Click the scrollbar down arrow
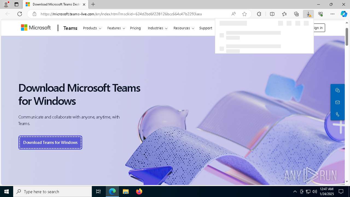 pyautogui.click(x=347, y=181)
